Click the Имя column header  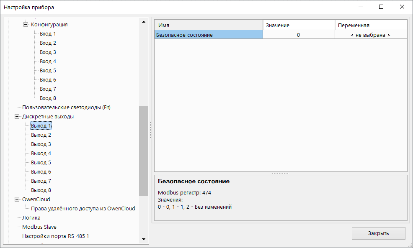[x=209, y=26]
